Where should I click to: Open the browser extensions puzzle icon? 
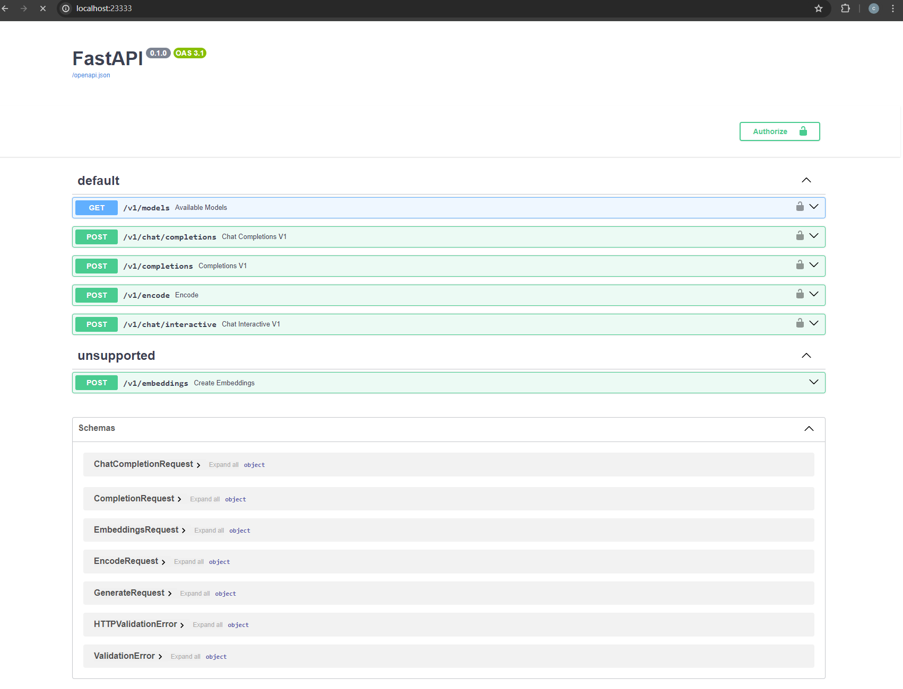click(845, 8)
